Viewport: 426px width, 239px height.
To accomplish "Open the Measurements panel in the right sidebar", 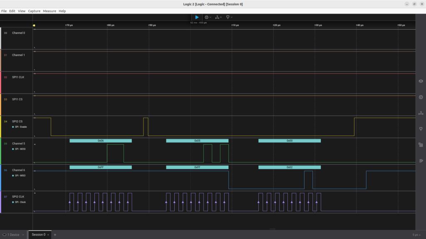I will 421,113.
